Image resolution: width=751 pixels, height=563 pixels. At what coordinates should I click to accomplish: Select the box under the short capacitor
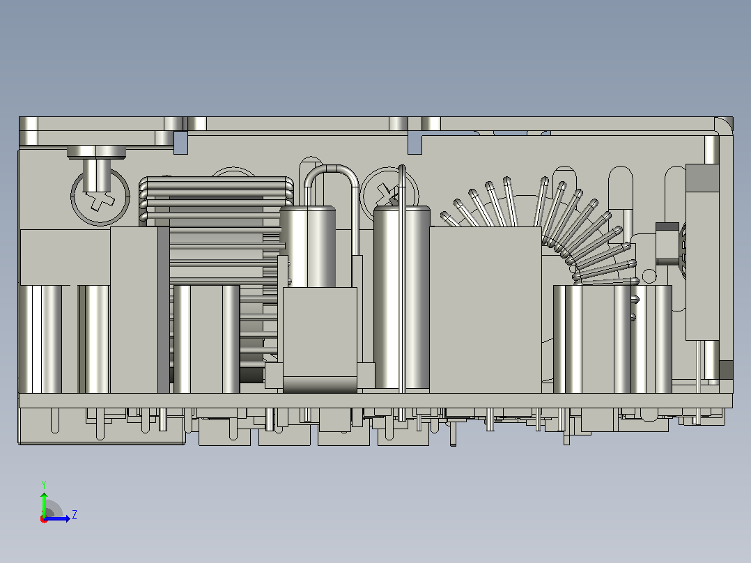tap(320, 338)
